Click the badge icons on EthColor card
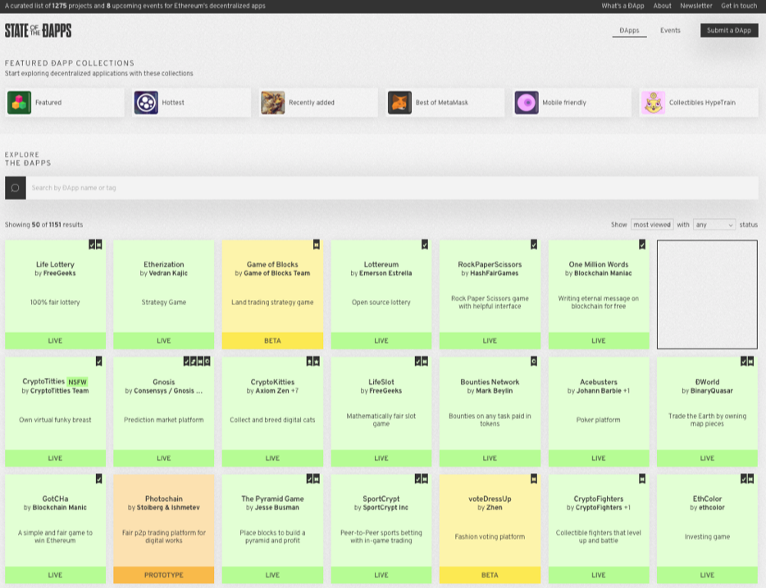Screen dimensions: 766x588 [x=747, y=479]
